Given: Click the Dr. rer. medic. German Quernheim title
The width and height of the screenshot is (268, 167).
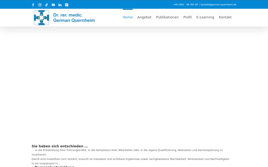Looking at the screenshot, I should coord(74,17).
